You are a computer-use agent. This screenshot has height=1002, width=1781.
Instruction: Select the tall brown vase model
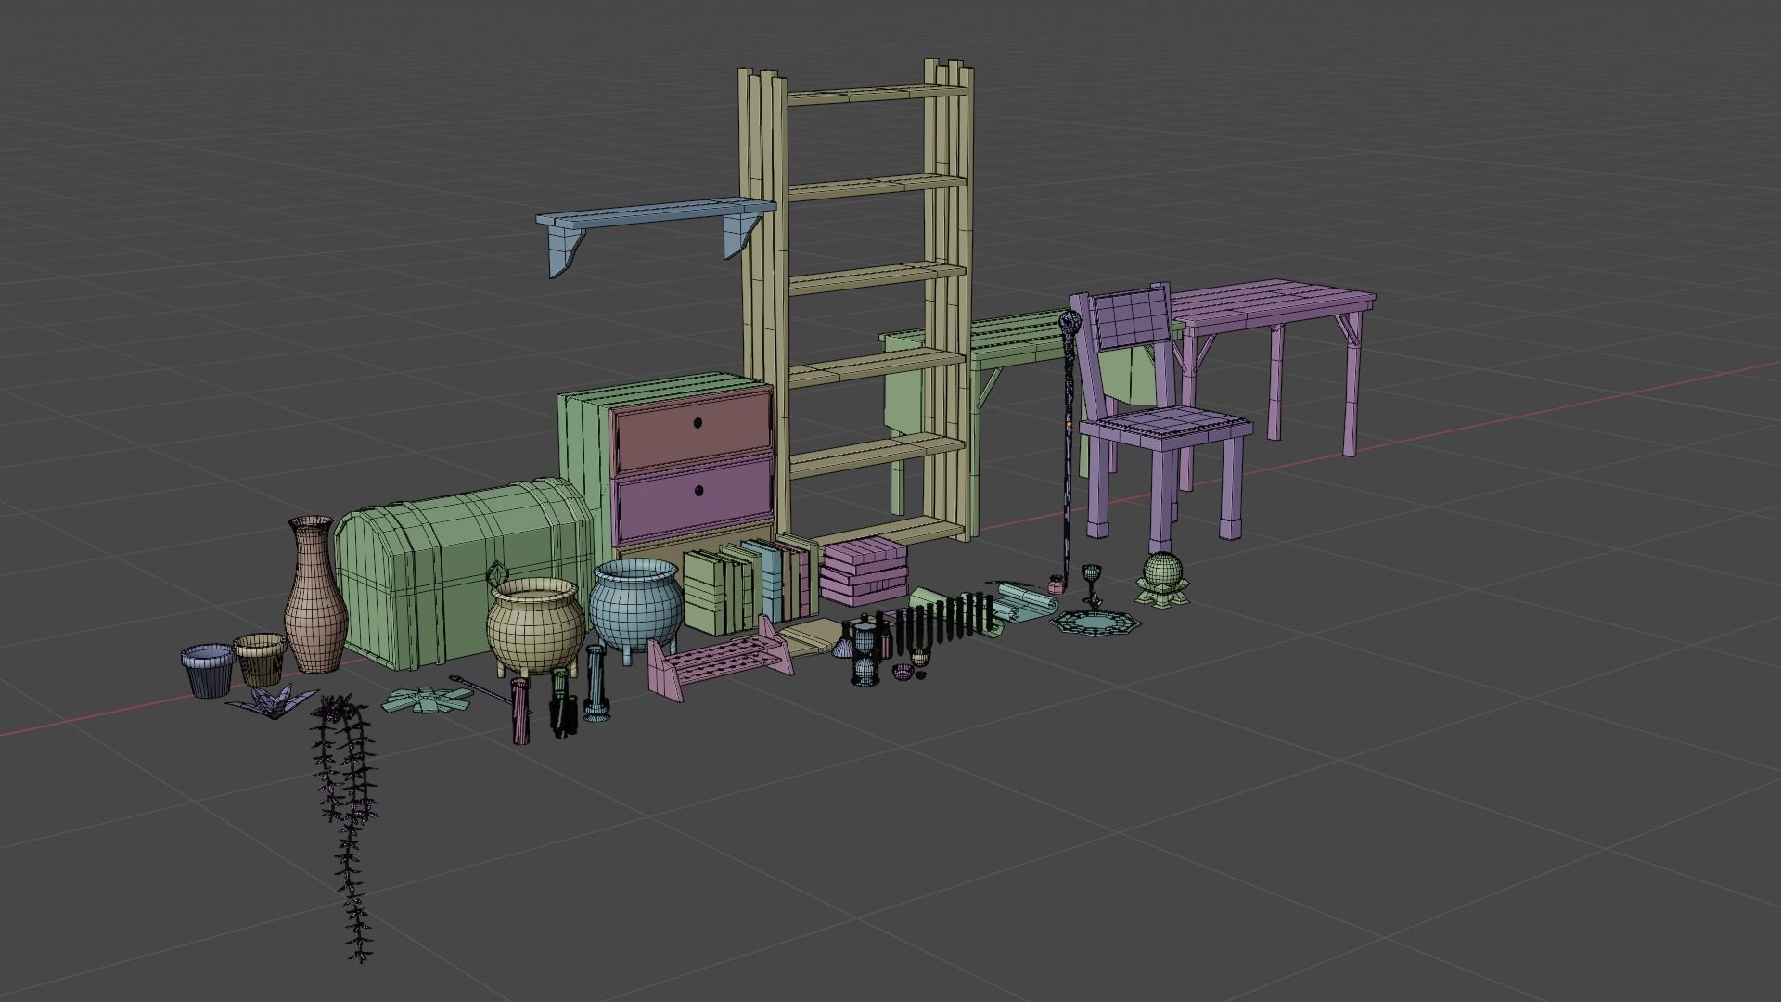(x=315, y=603)
